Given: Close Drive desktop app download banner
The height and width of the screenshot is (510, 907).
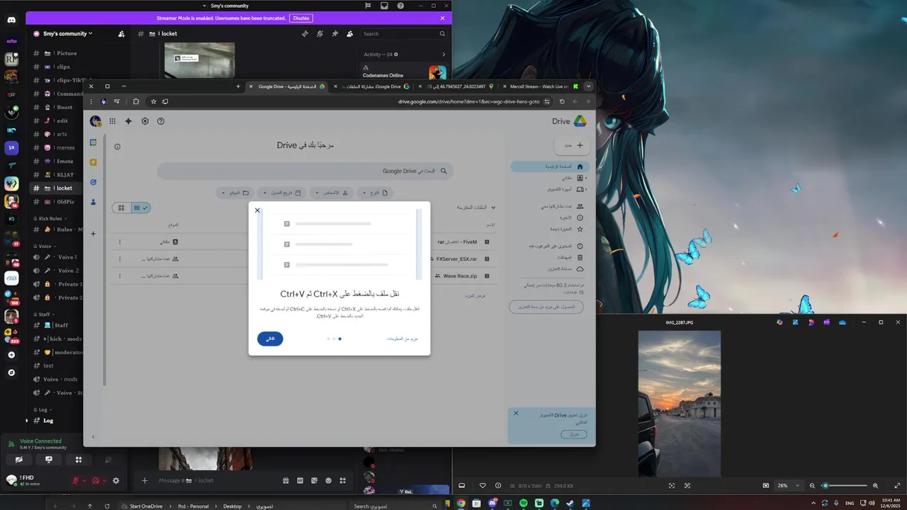Looking at the screenshot, I should (x=516, y=413).
